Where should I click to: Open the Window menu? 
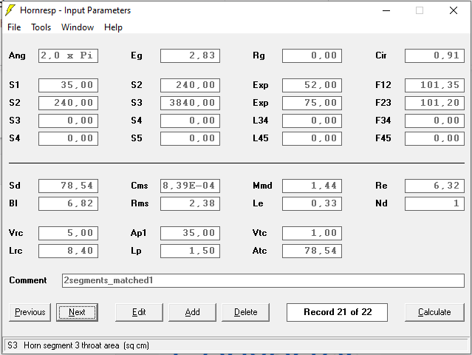78,27
